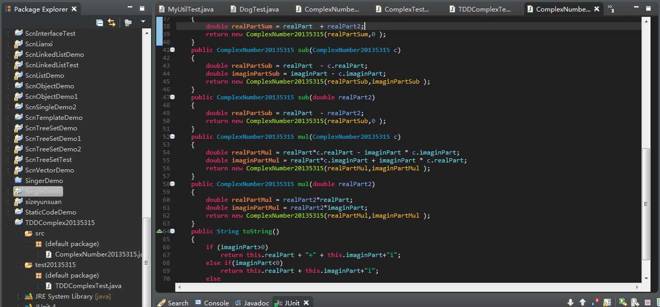
Task: Select the closed SingerDemo project
Action: click(x=44, y=180)
